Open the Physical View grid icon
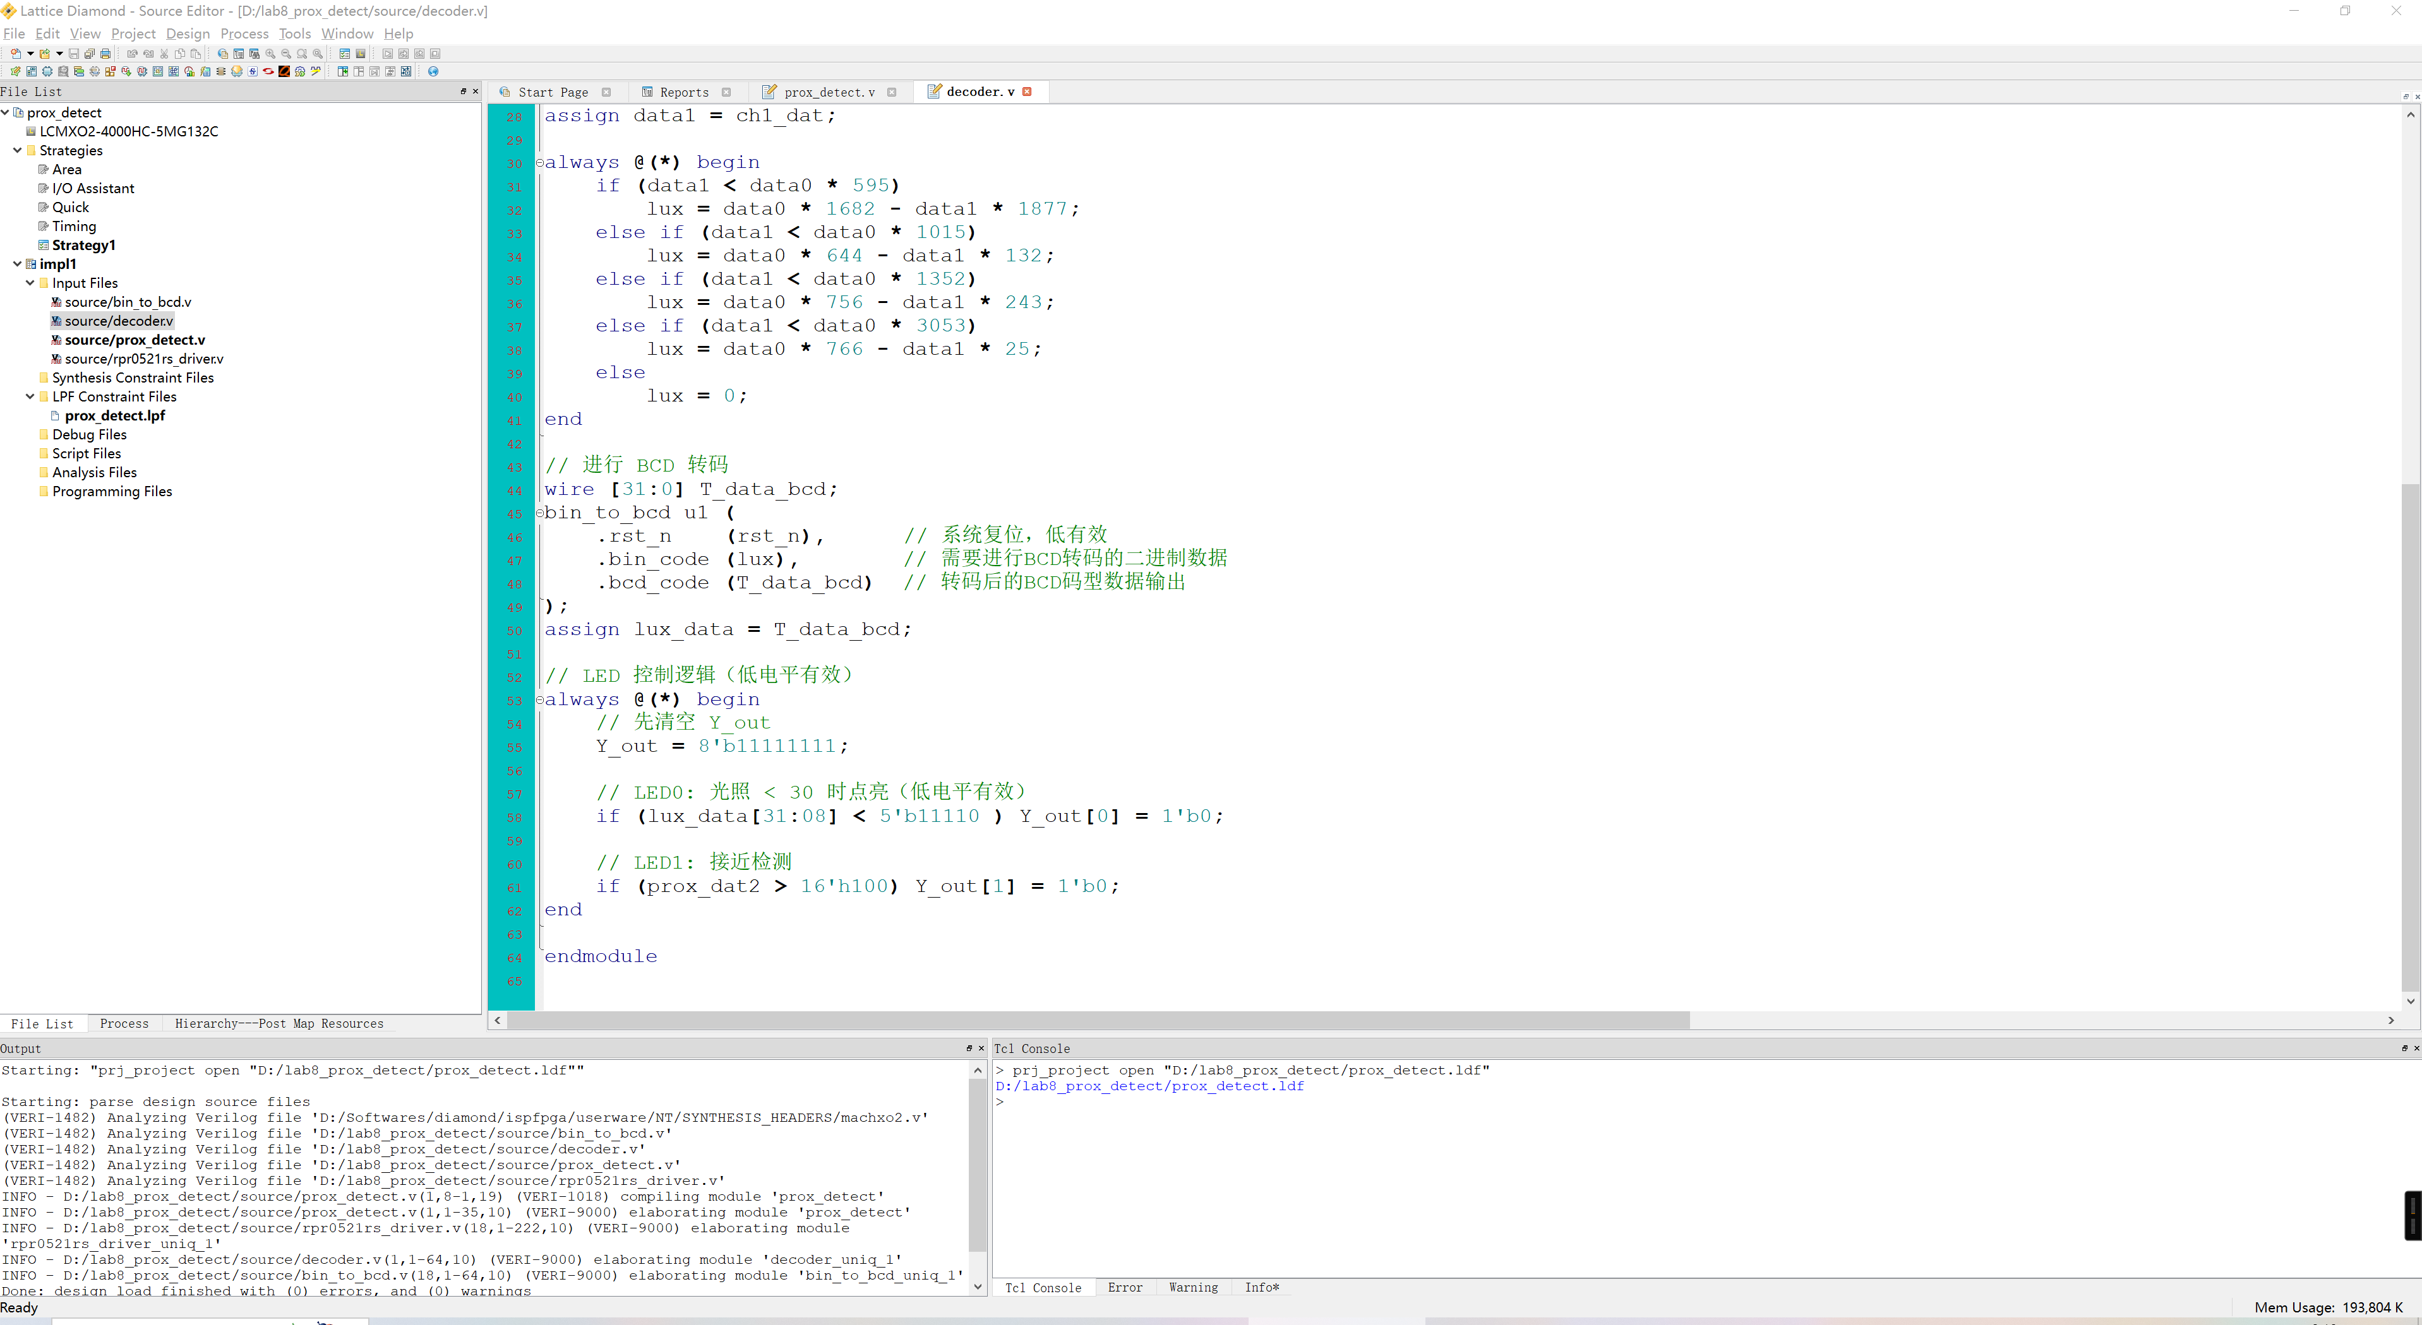The height and width of the screenshot is (1325, 2422). [x=174, y=71]
